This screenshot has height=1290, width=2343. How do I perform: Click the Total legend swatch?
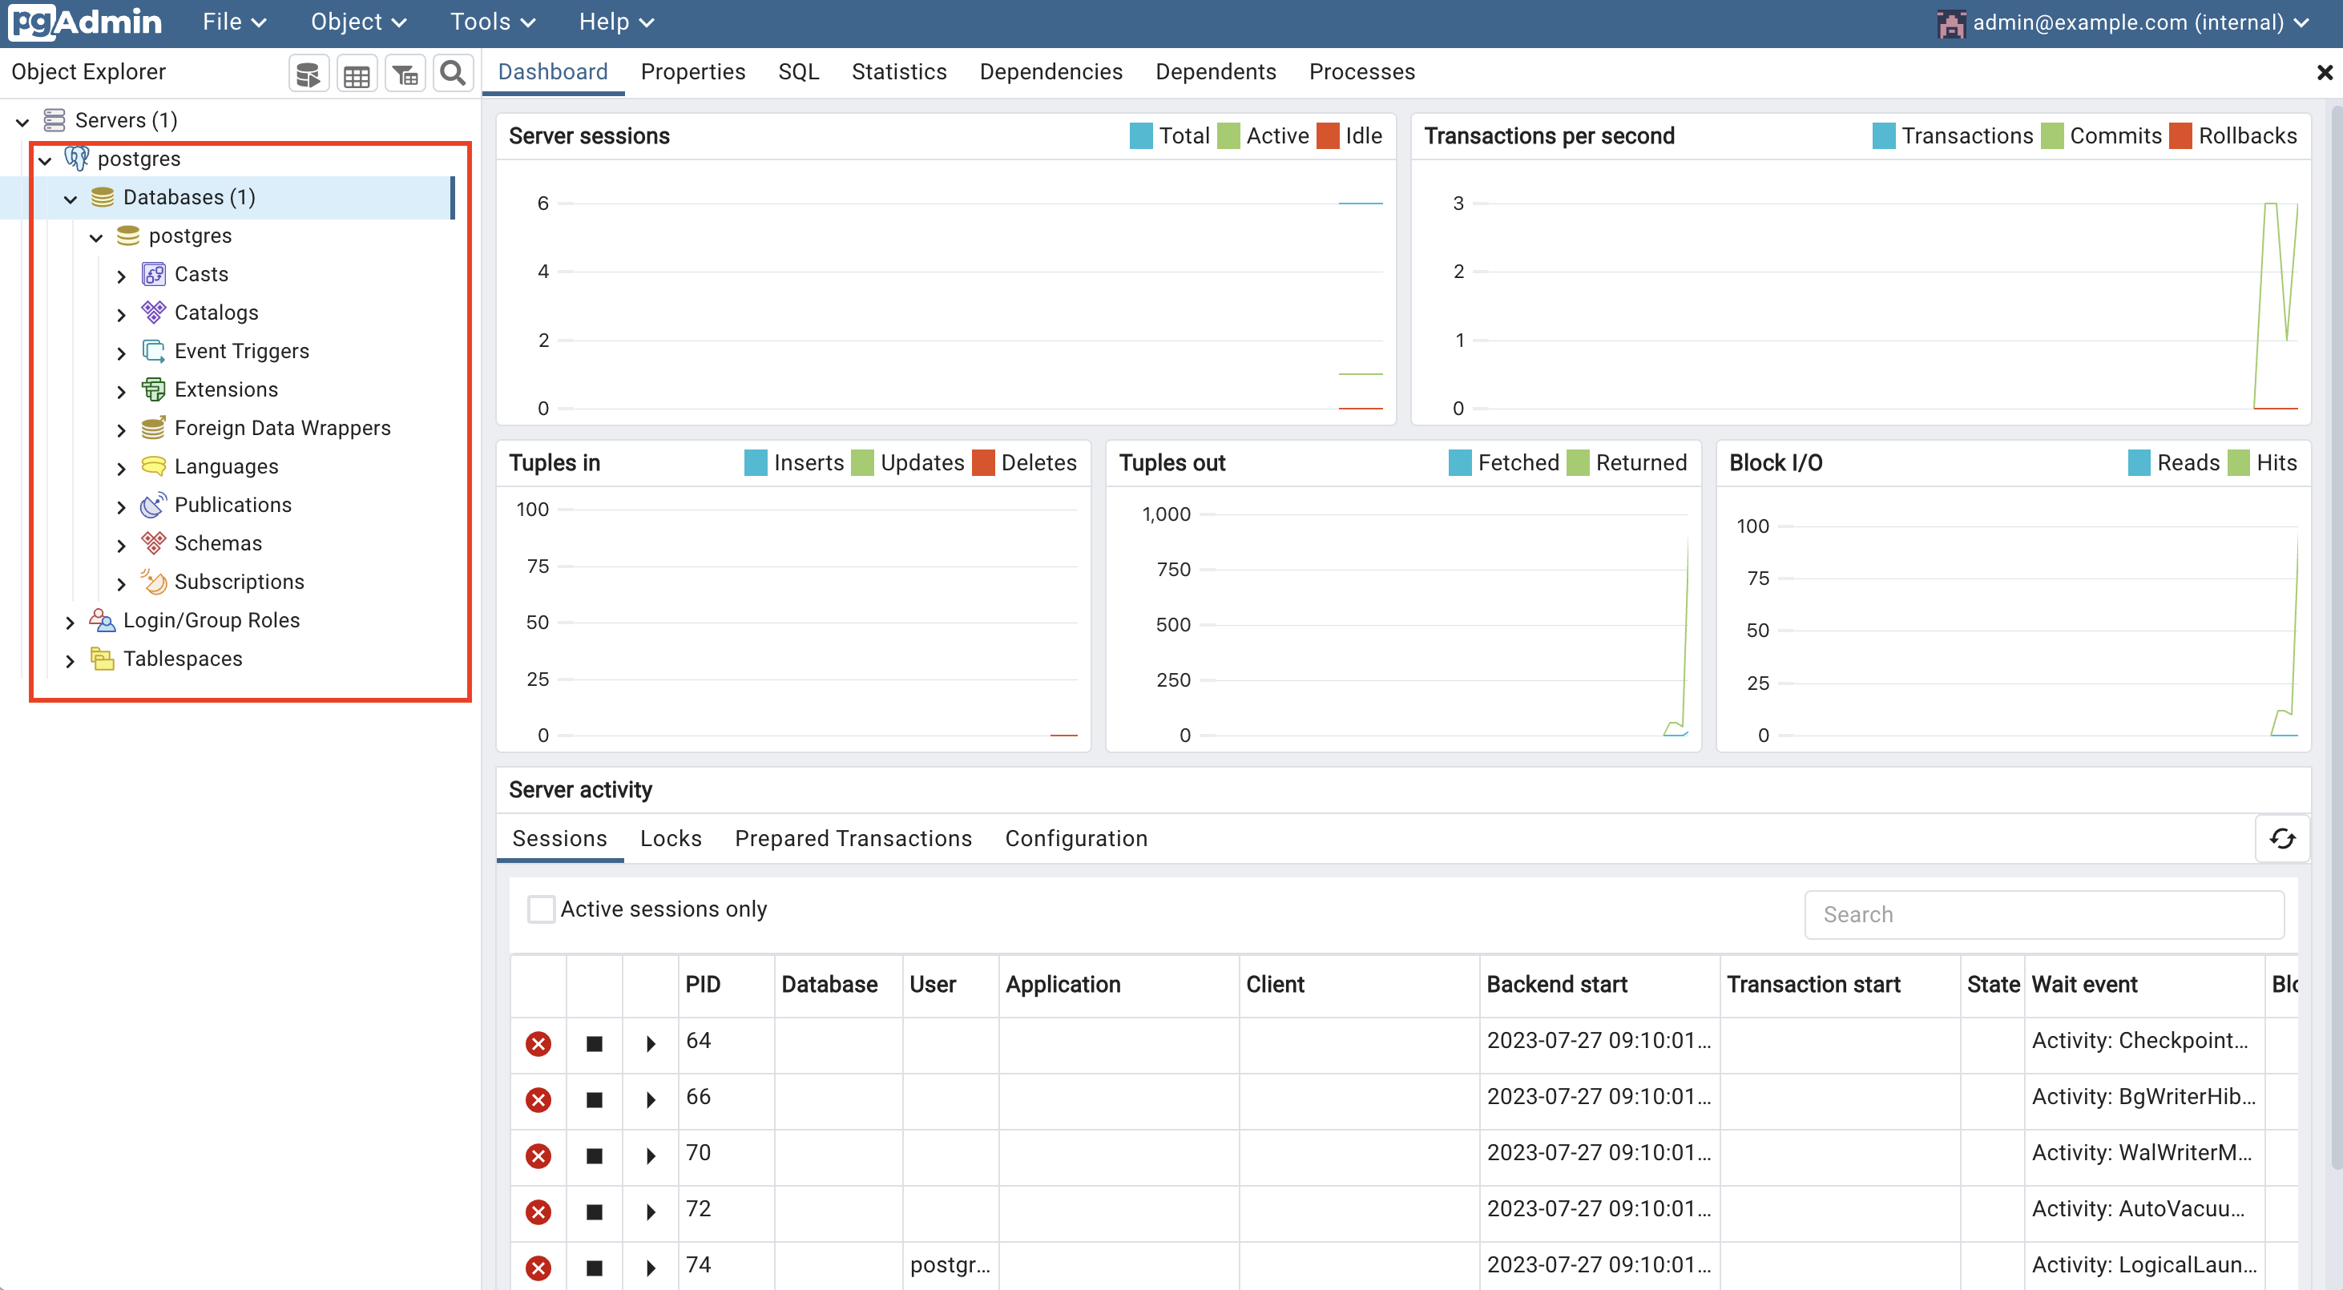1140,135
